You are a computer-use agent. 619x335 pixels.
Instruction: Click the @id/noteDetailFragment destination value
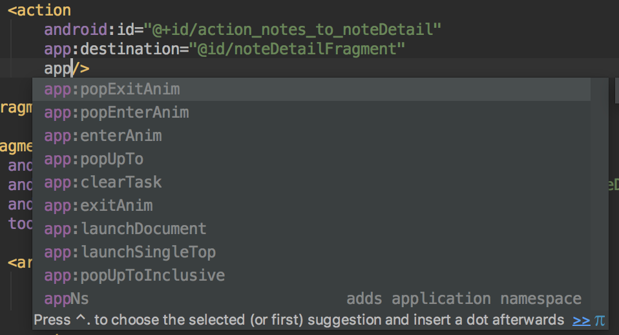click(297, 49)
